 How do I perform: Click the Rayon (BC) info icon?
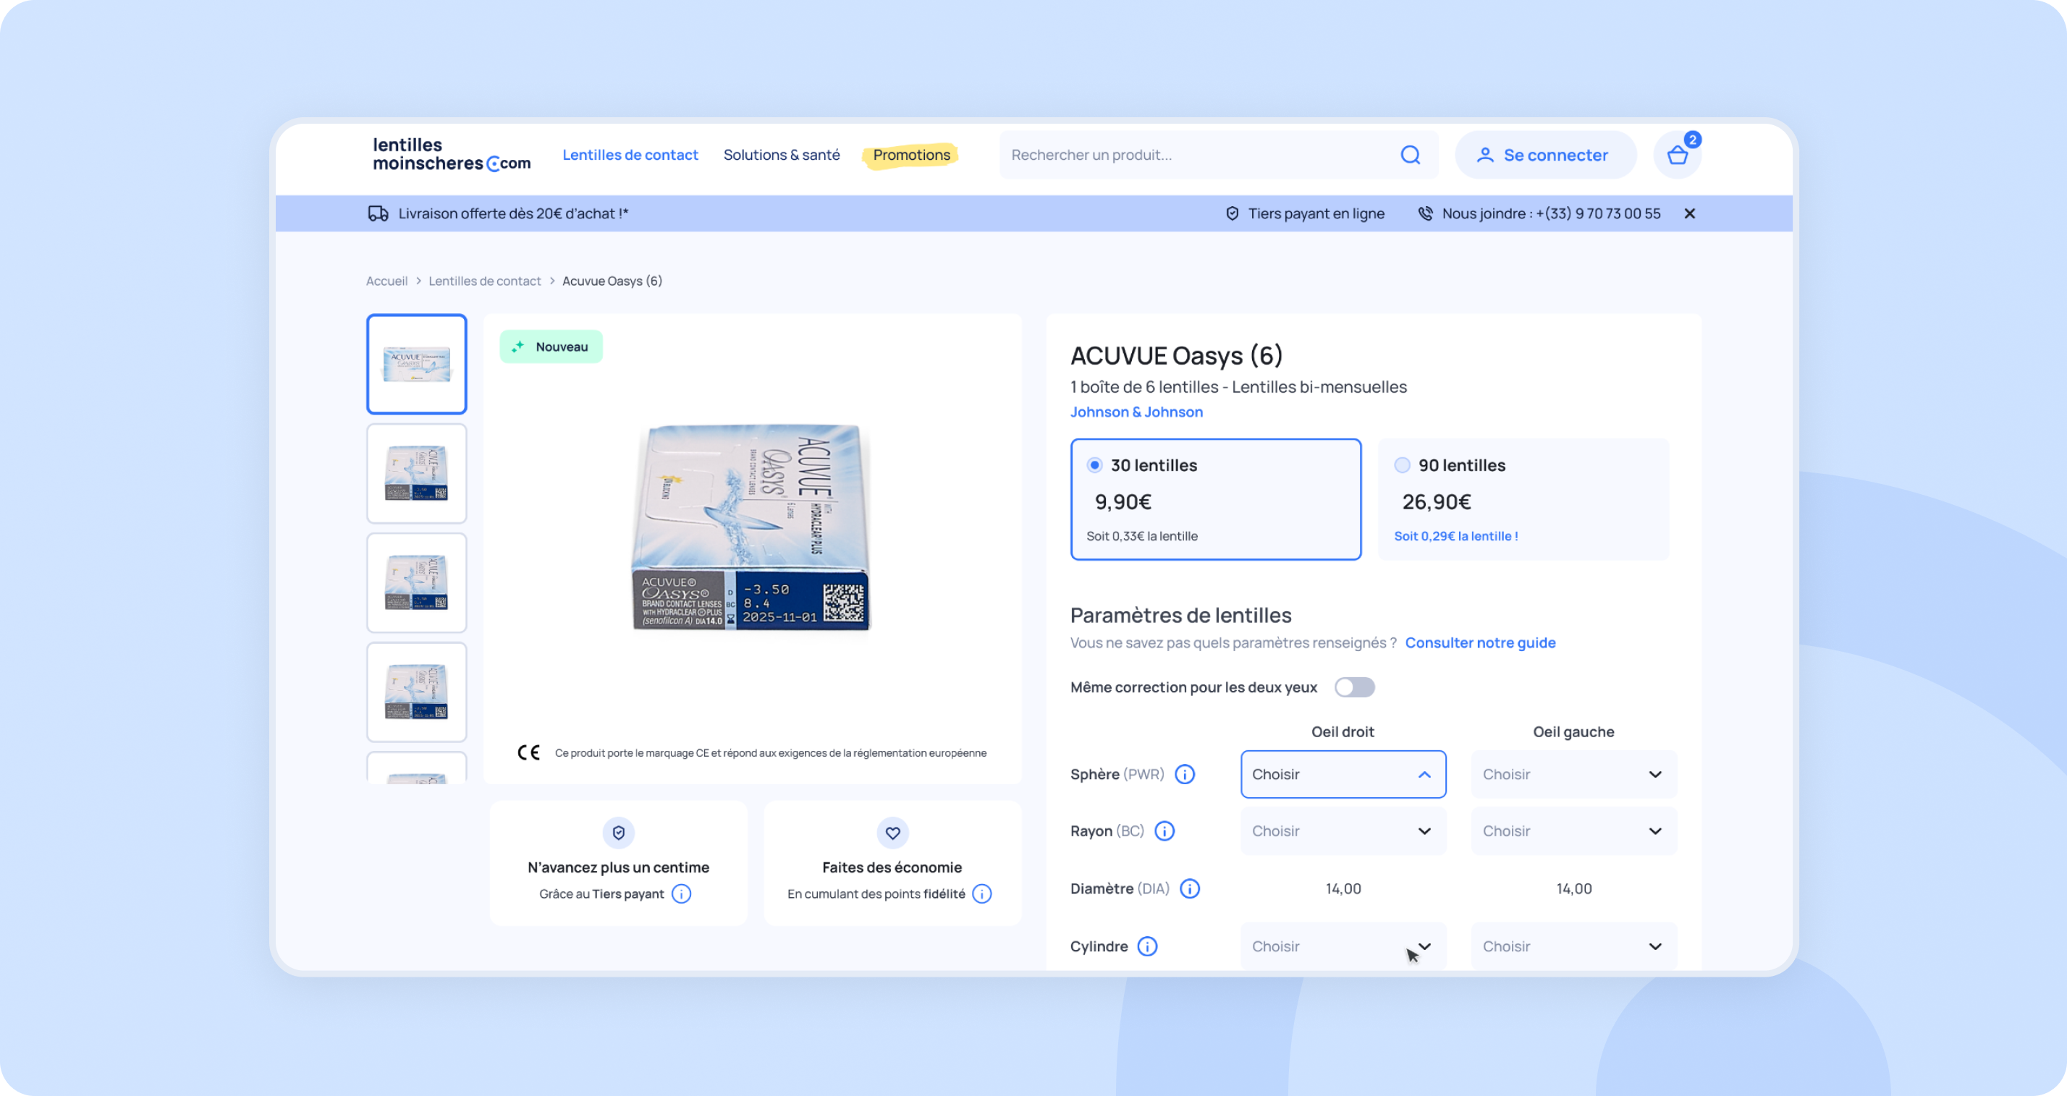coord(1164,831)
